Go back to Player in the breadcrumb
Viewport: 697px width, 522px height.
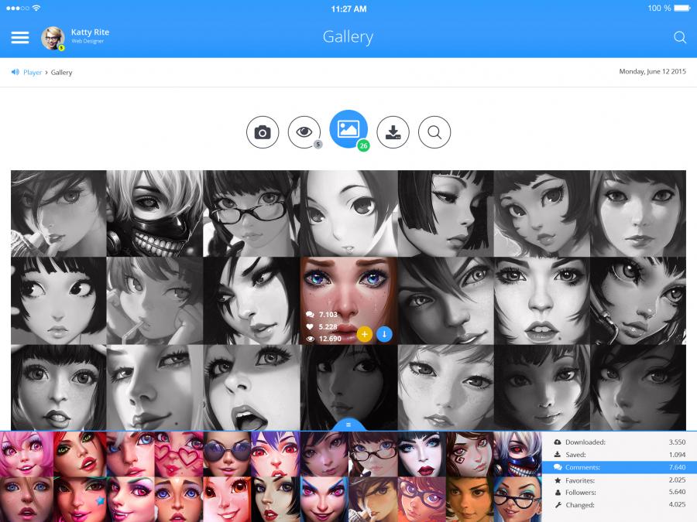pos(33,73)
